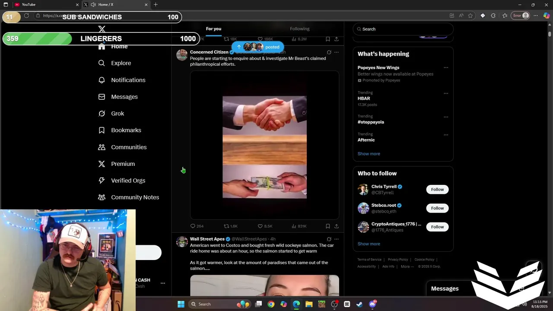Open options for Popeyes New Wings trend
This screenshot has height=311, width=553.
pos(446,67)
